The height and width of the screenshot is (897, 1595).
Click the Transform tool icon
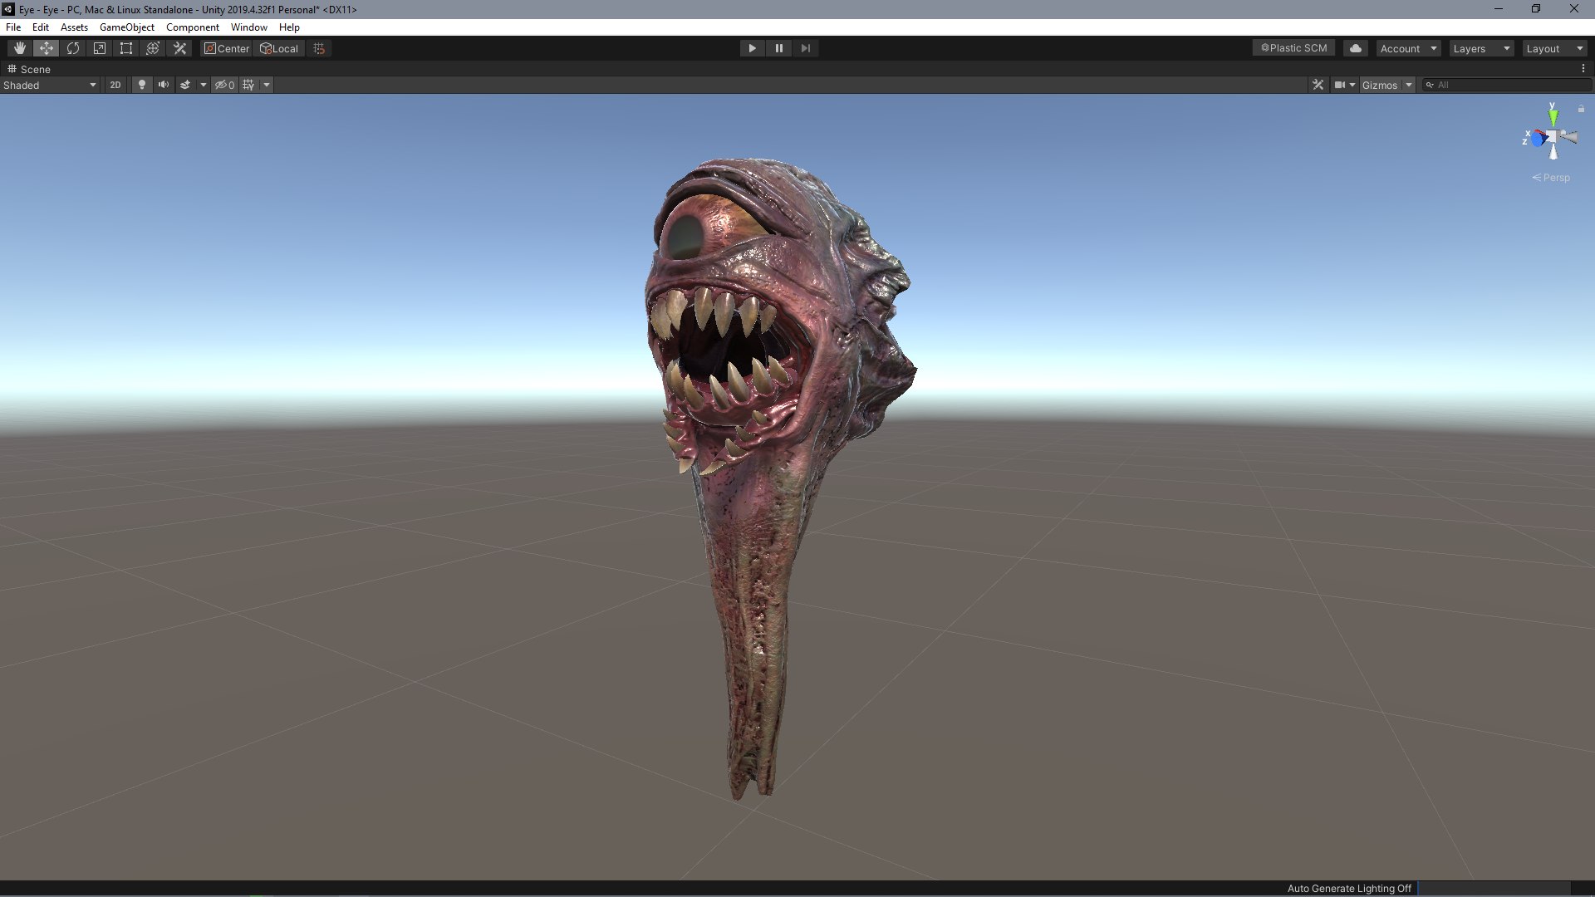tap(154, 48)
